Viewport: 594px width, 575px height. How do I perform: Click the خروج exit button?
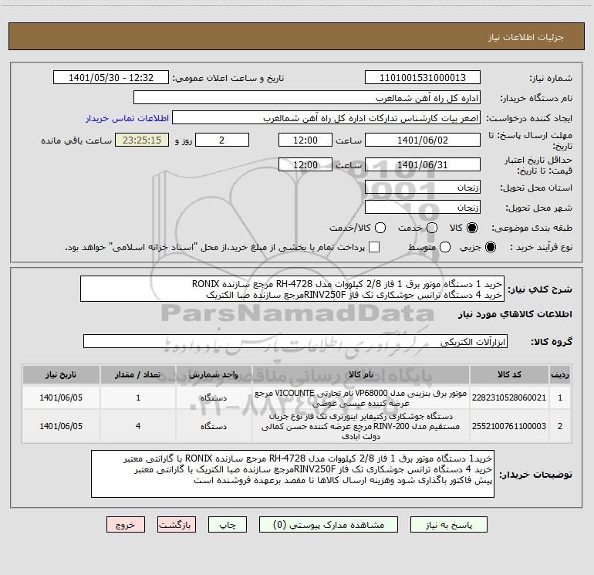coord(126,525)
